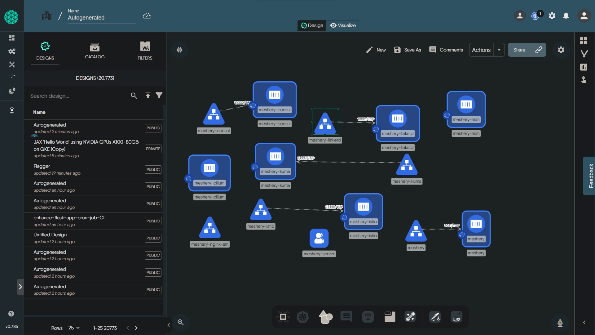Click the pen nib icon bottom right

[560, 323]
